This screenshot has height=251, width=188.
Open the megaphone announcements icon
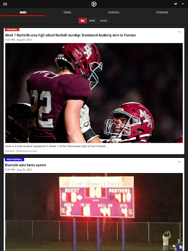(x=176, y=4)
